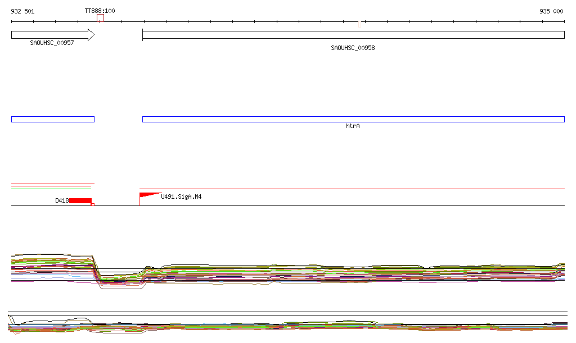Click the D418 text label
The height and width of the screenshot is (343, 576).
(62, 200)
